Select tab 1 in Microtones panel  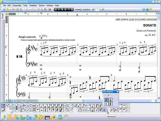point(105,95)
